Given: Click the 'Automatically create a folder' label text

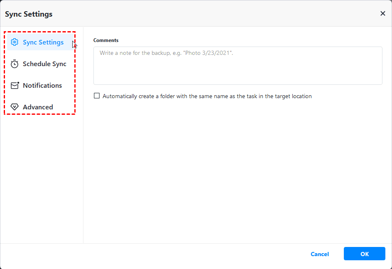Looking at the screenshot, I should [207, 96].
